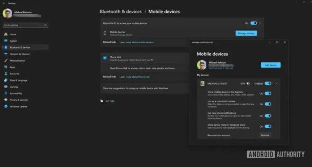312x167 pixels.
Task: Click the Accessibility figure icon
Action: 6,93
